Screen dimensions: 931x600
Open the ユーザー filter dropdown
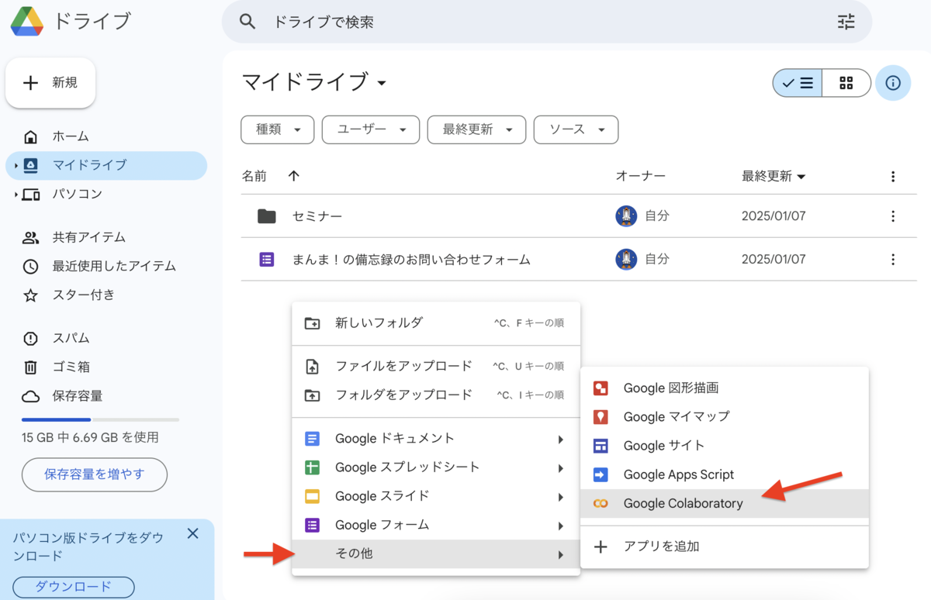click(371, 129)
